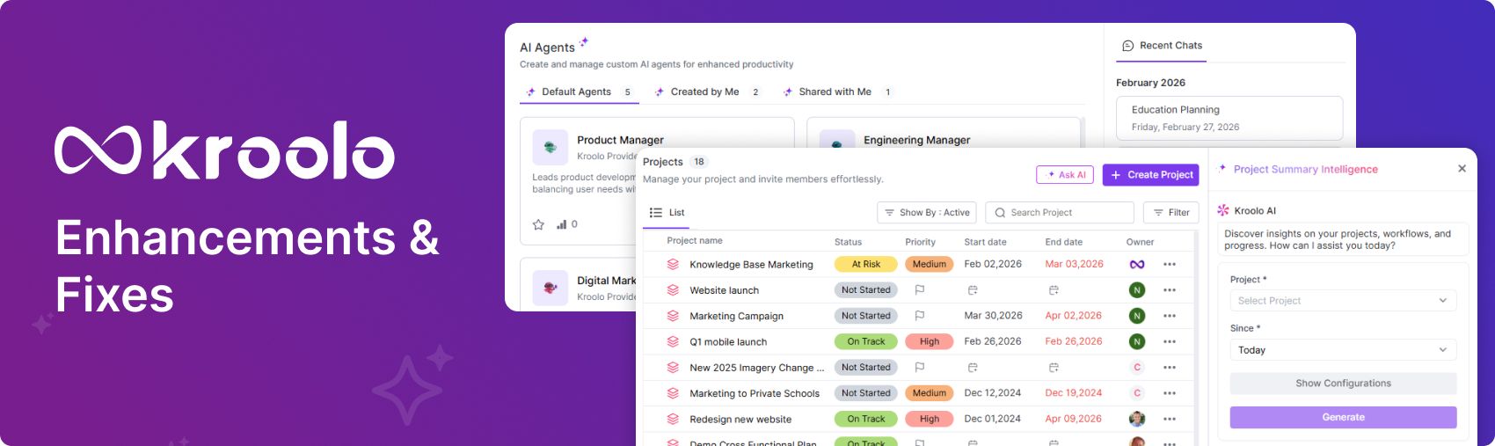
Task: Open the three-dot menu for Redesign new website
Action: coord(1170,419)
